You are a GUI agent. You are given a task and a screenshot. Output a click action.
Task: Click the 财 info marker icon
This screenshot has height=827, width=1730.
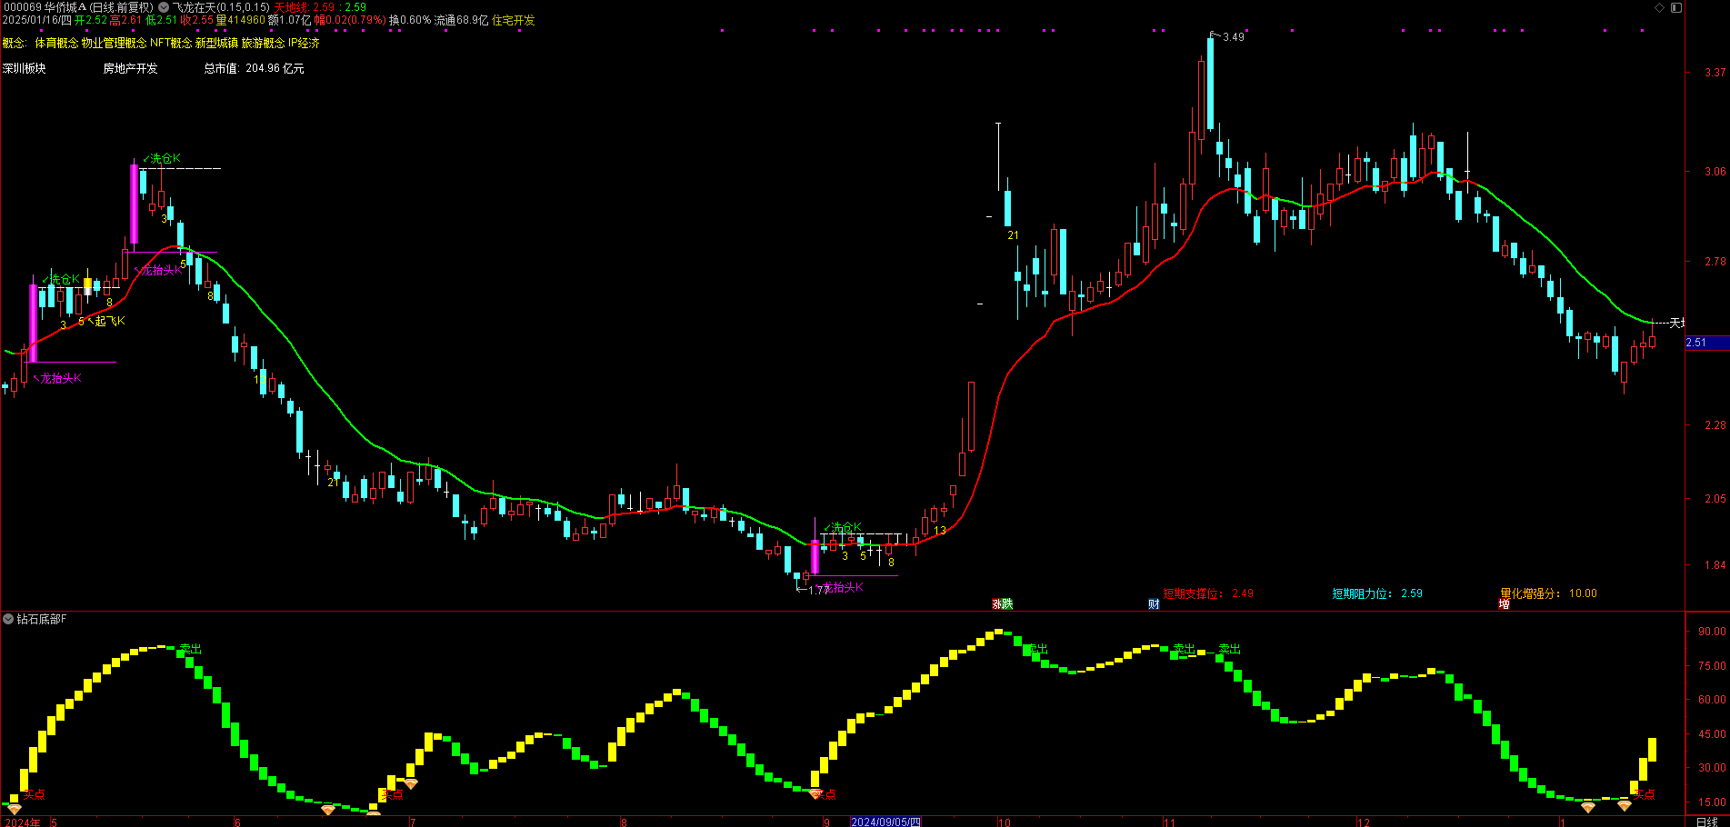(x=1154, y=603)
